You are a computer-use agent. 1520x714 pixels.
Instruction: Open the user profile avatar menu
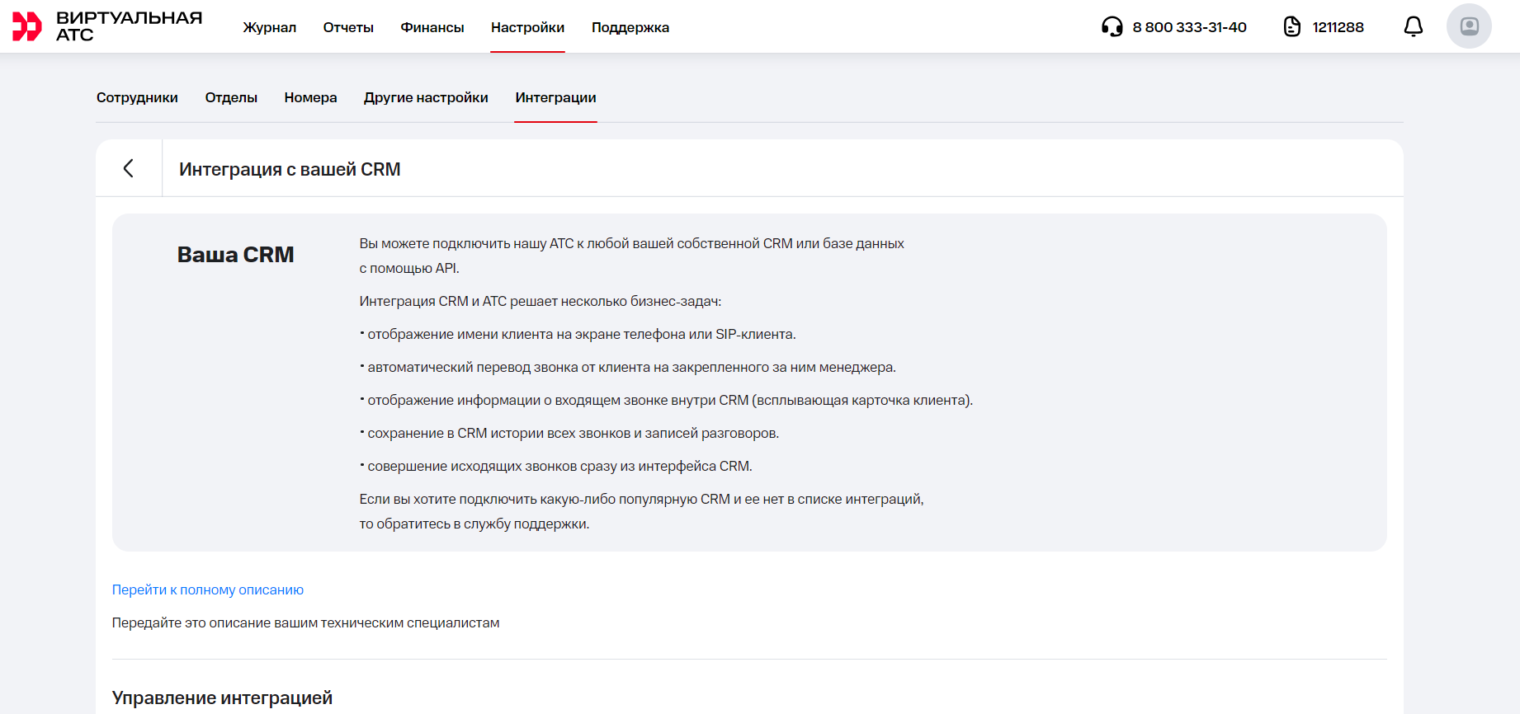pos(1469,26)
